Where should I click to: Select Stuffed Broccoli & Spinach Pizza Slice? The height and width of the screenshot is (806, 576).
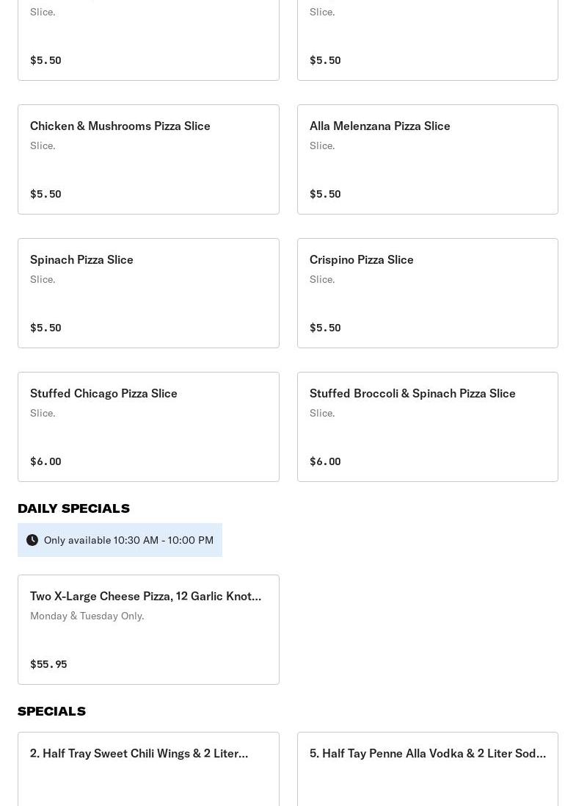[427, 427]
